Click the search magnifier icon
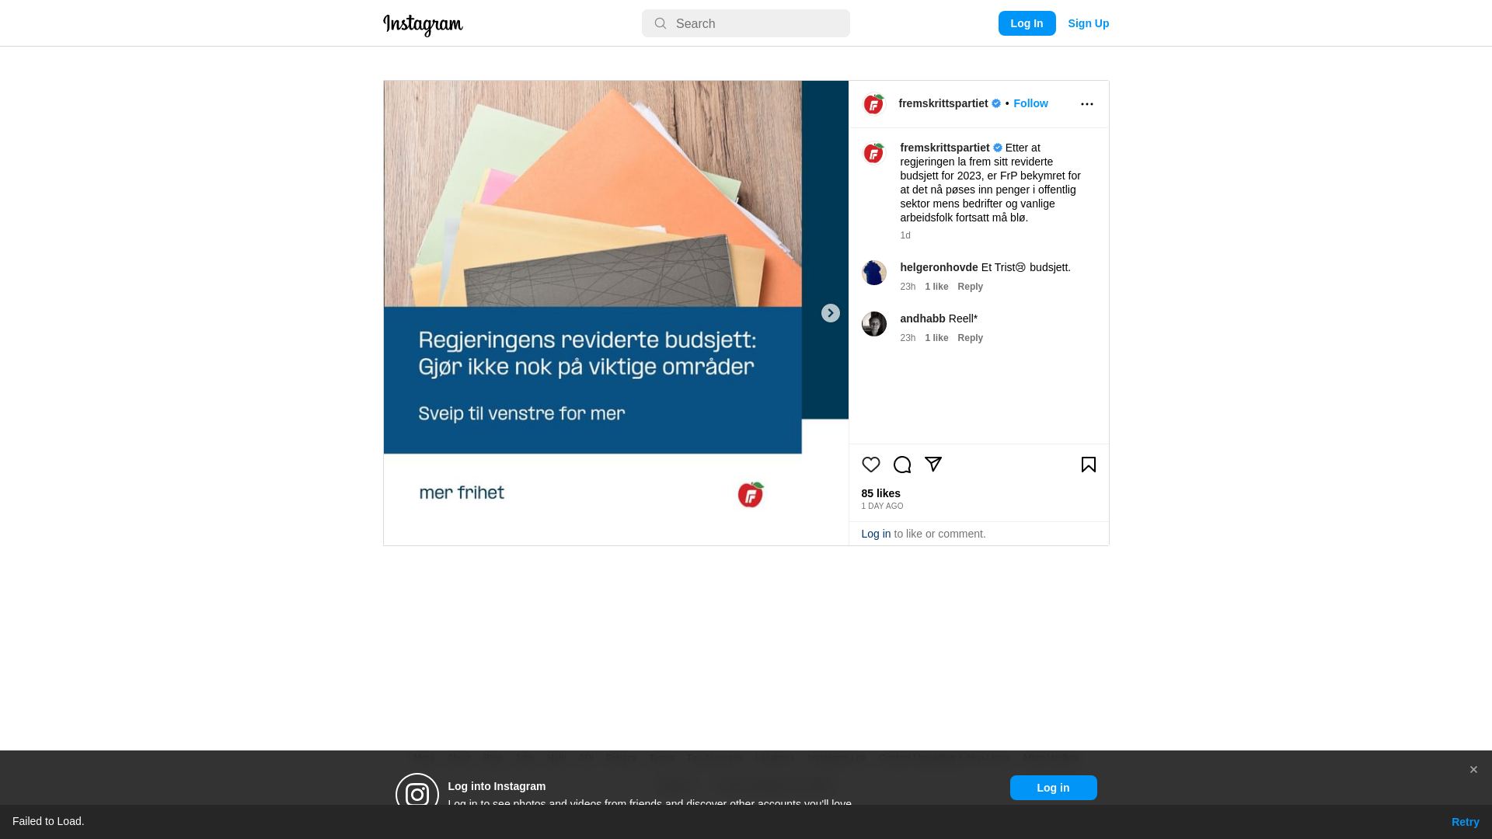Image resolution: width=1492 pixels, height=839 pixels. pyautogui.click(x=661, y=23)
